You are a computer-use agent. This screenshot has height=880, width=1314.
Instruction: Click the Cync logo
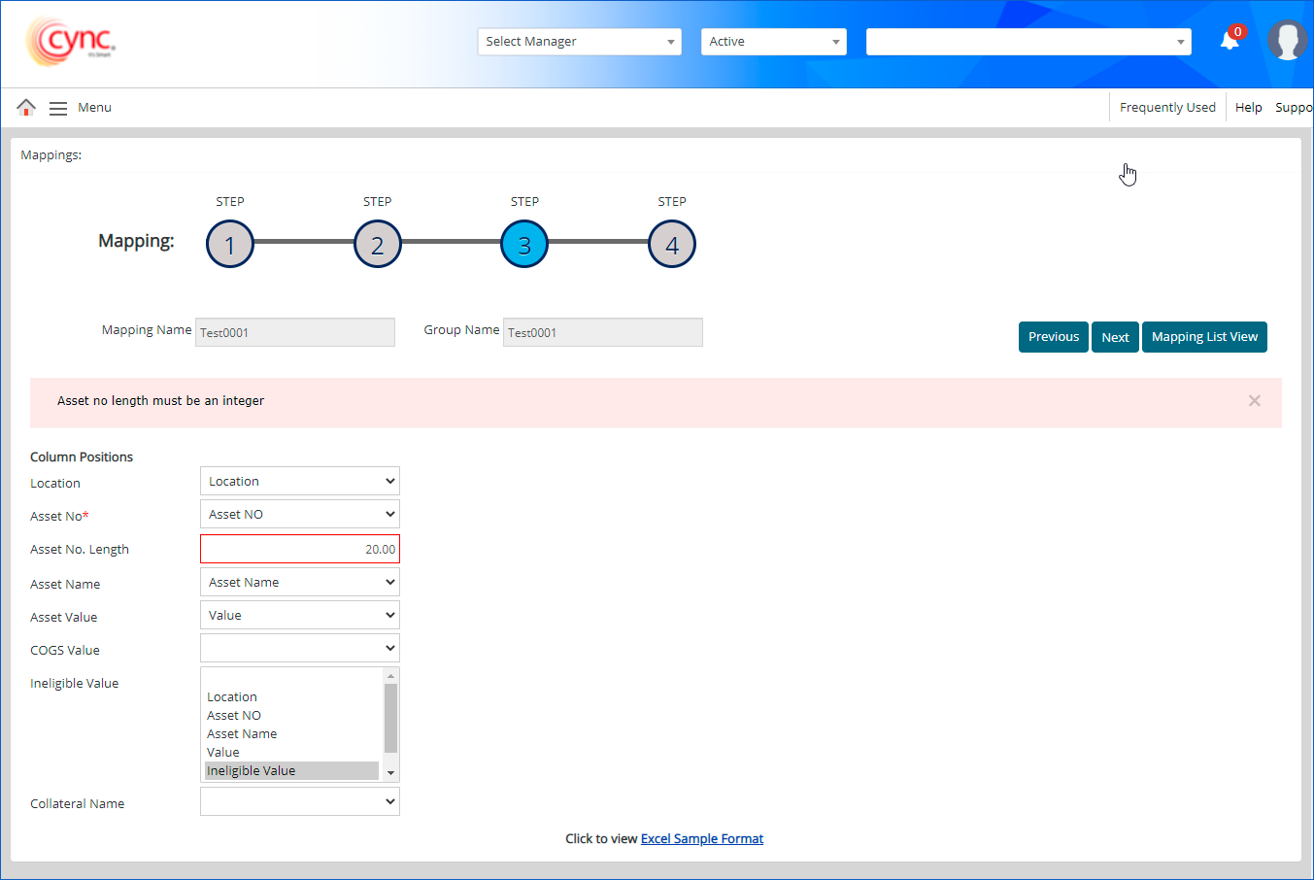point(71,41)
